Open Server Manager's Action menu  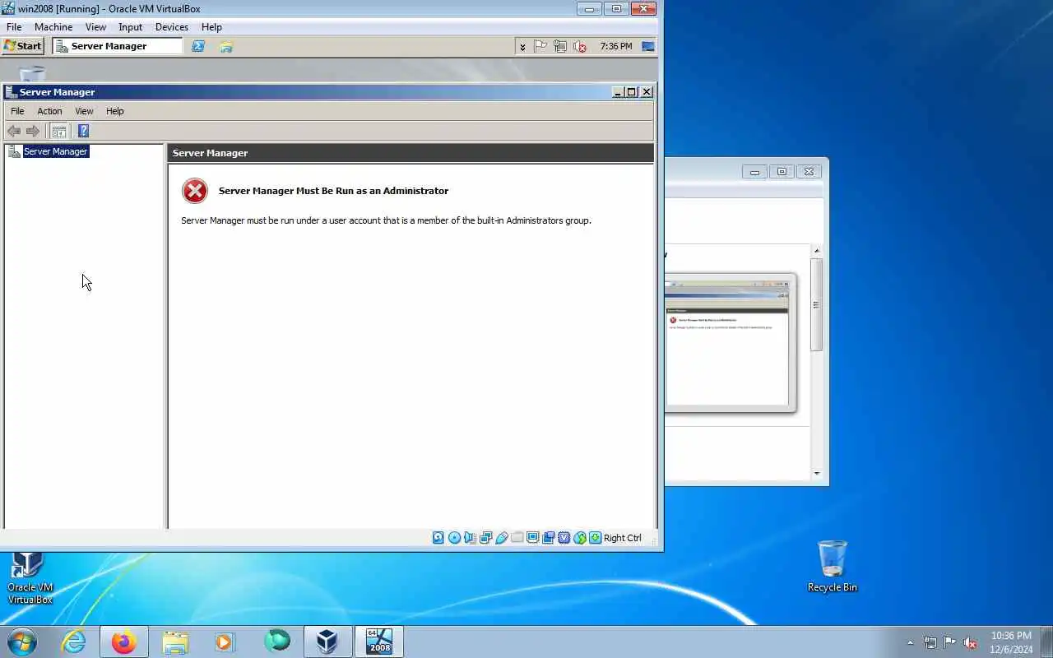click(x=49, y=111)
